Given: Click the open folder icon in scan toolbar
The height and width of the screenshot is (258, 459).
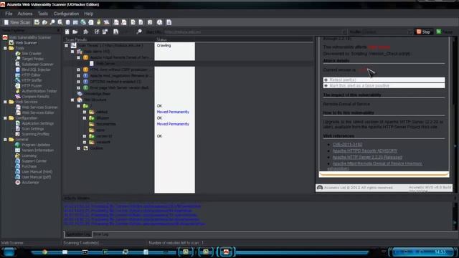Looking at the screenshot, I should 75,32.
